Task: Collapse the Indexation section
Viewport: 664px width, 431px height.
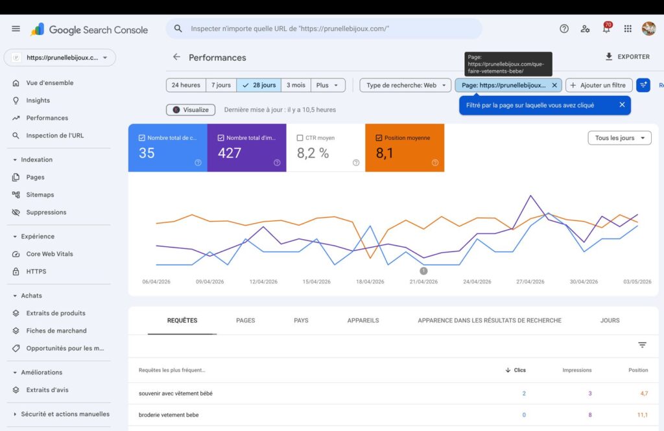Action: [x=33, y=159]
